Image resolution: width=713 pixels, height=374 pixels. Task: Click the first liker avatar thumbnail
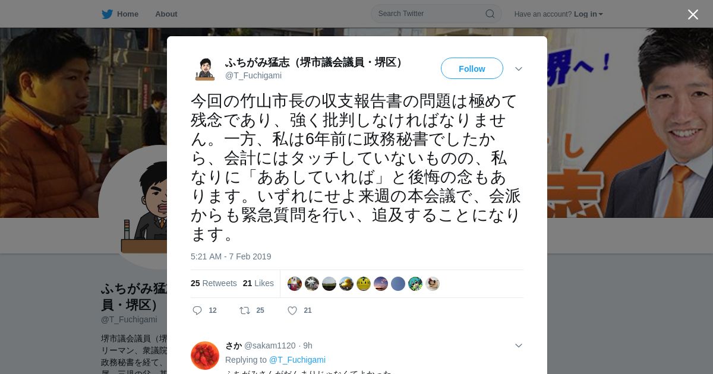(295, 284)
